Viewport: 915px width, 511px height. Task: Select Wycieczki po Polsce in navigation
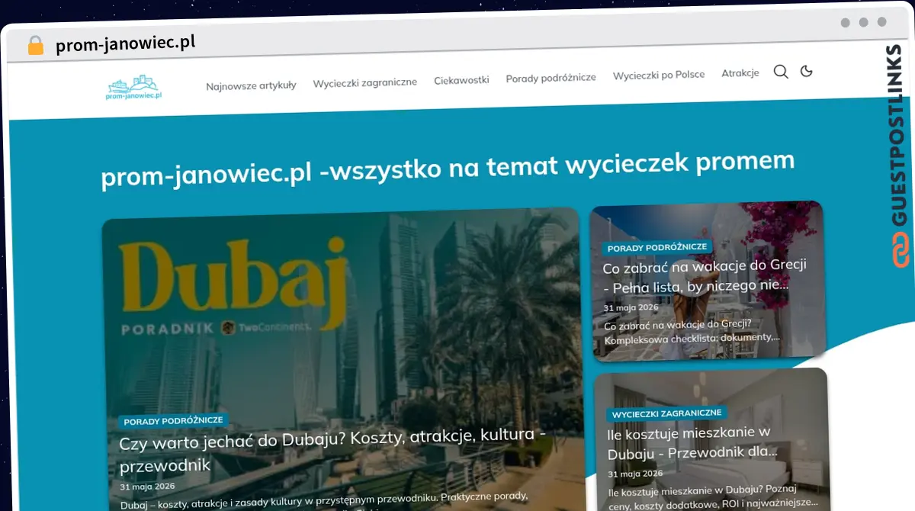click(x=659, y=75)
